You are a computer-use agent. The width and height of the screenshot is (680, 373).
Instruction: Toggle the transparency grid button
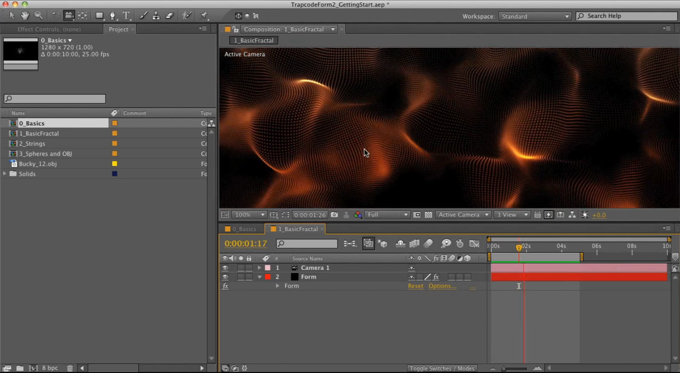tap(428, 215)
